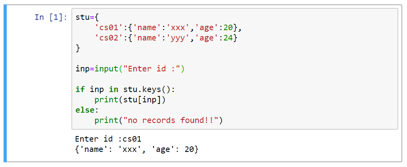Click the In [1] cell prompt label
The width and height of the screenshot is (407, 167).
point(51,18)
